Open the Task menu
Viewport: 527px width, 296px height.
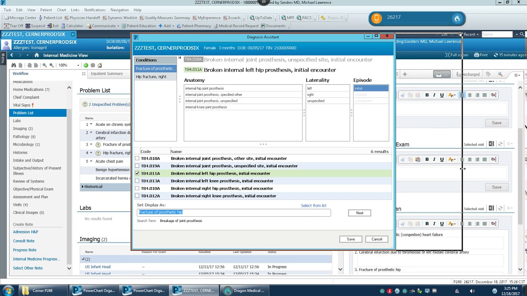pos(7,10)
